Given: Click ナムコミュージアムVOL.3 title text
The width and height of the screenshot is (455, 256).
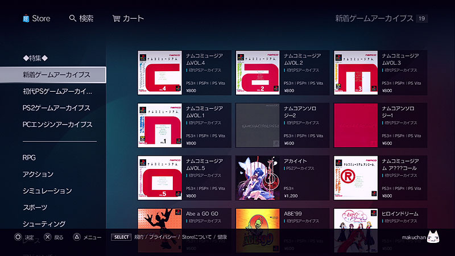Looking at the screenshot, I should 400,59.
